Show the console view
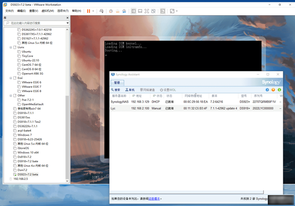This screenshot has width=295, height=206. [163, 11]
